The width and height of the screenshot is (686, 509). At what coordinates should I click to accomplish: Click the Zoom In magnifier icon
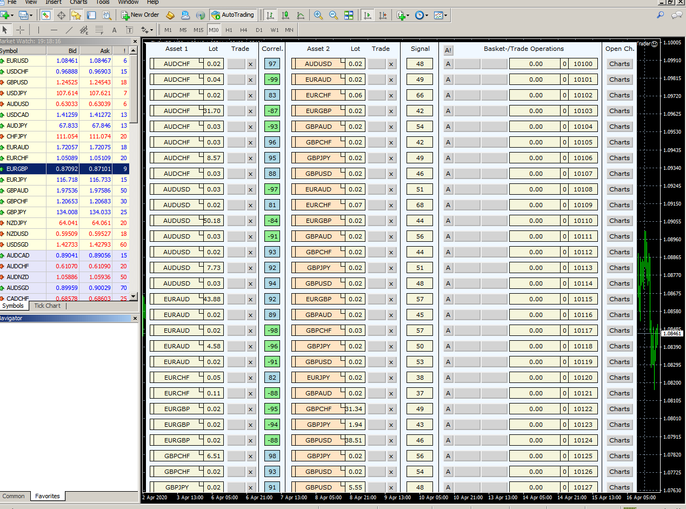(x=318, y=15)
